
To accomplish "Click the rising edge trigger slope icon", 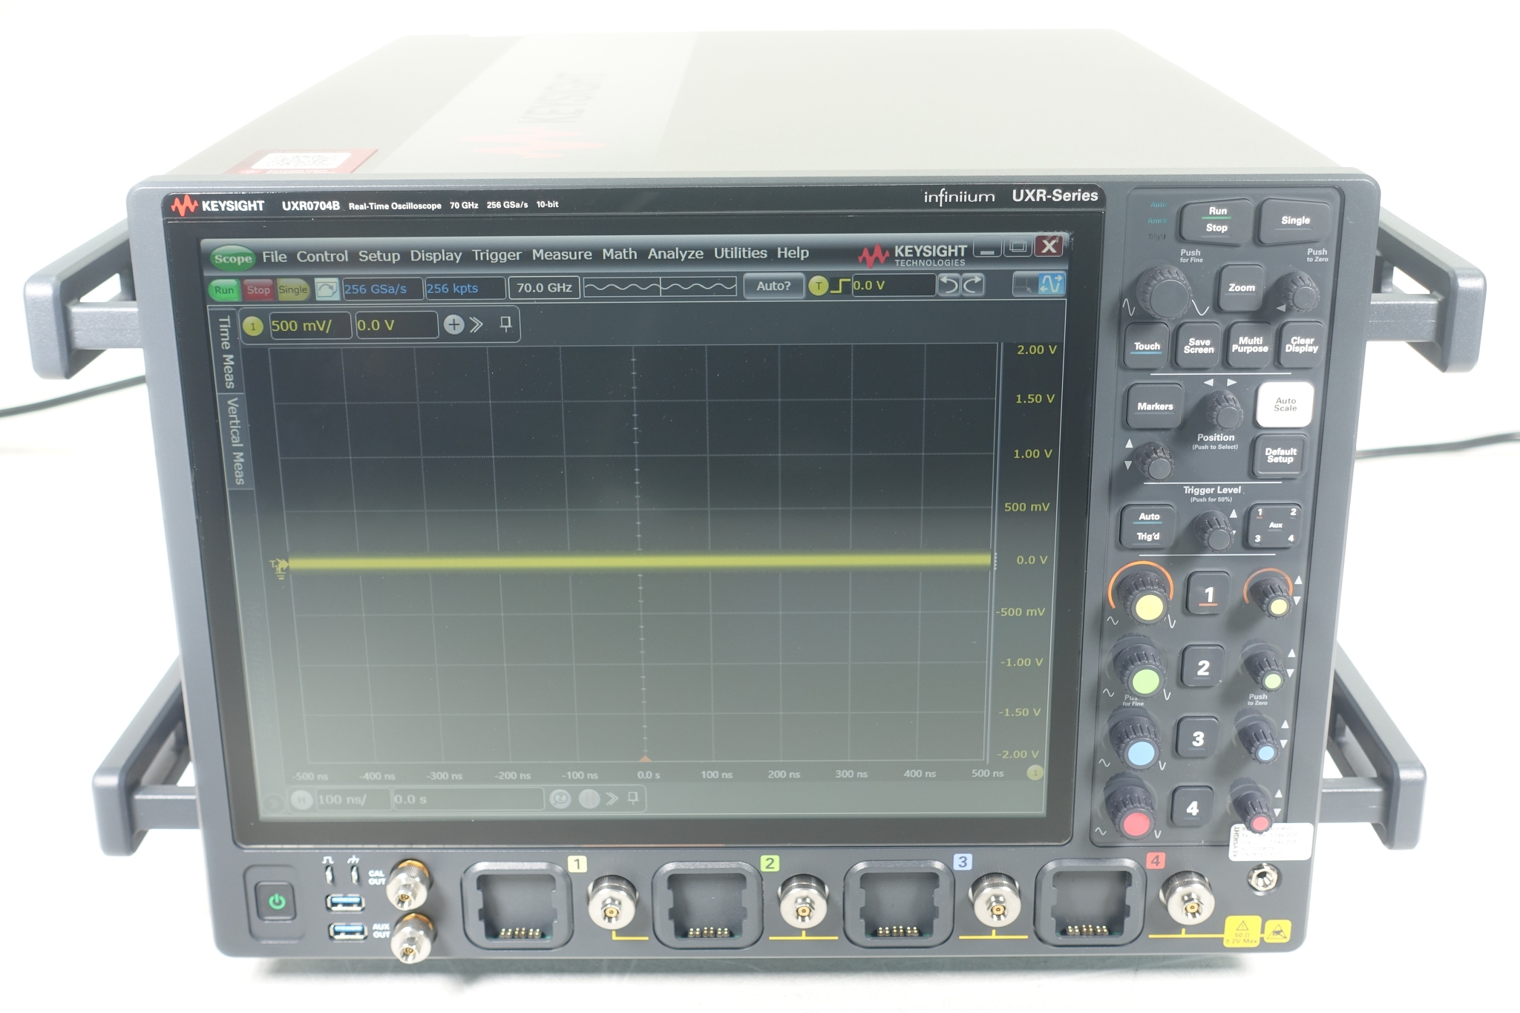I will [839, 286].
